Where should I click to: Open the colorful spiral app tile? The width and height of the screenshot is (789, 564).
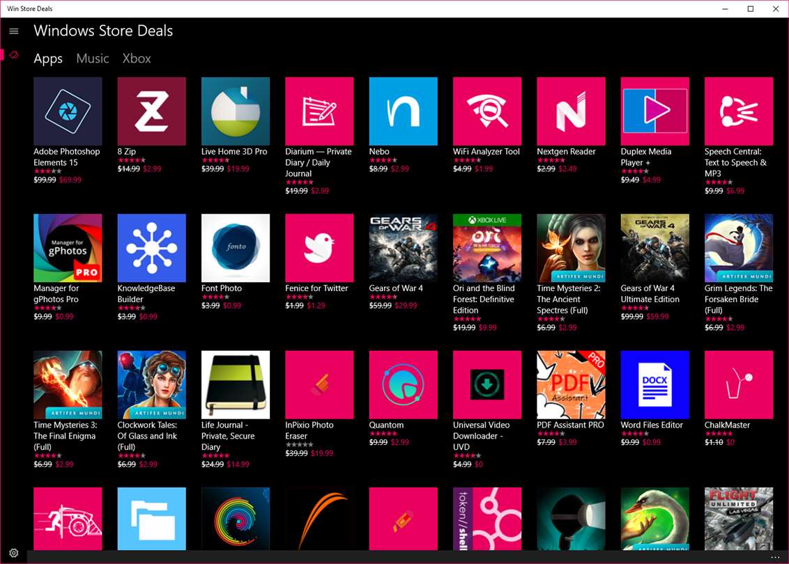[236, 518]
